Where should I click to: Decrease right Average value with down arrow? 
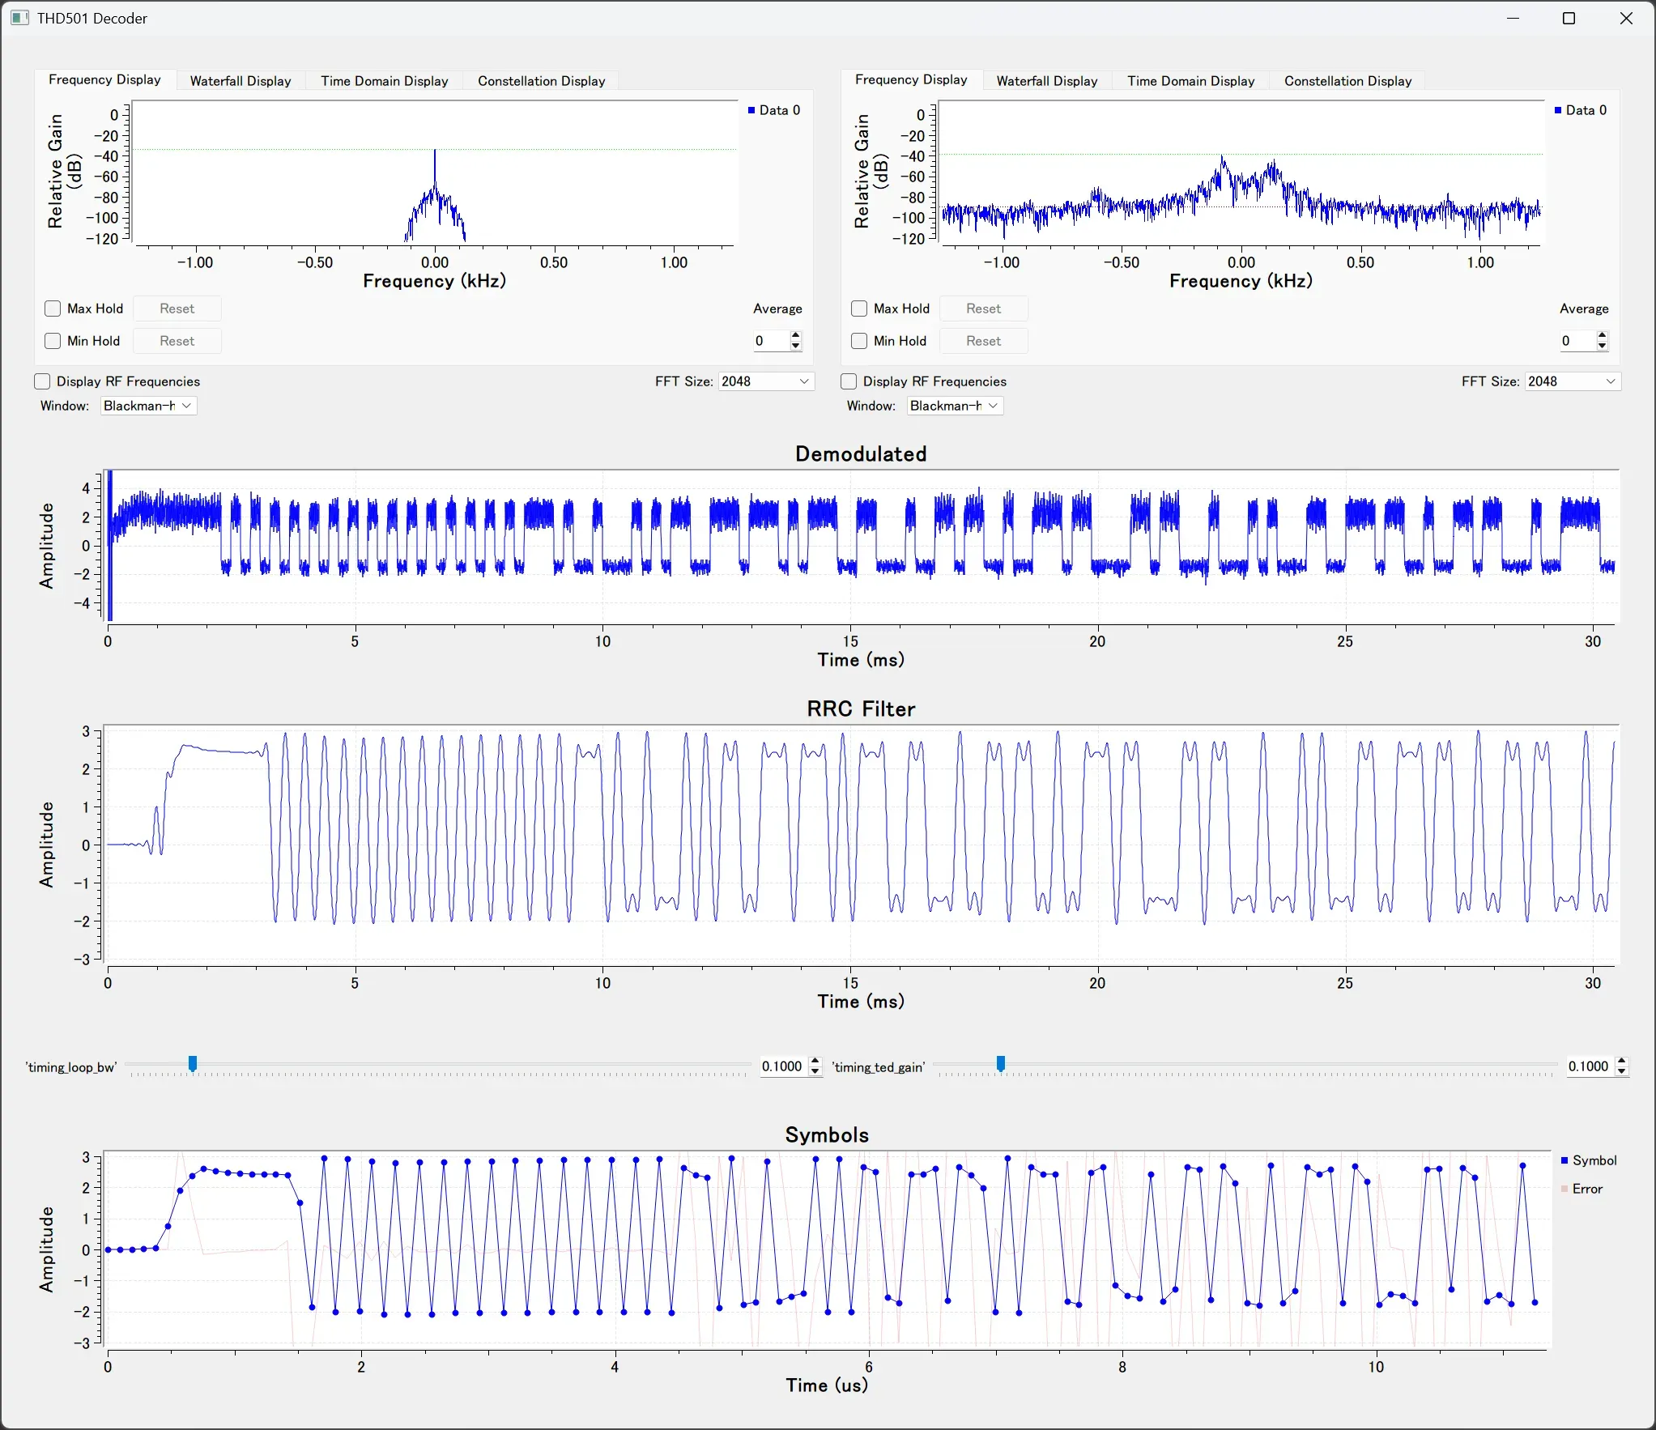pyautogui.click(x=1602, y=346)
